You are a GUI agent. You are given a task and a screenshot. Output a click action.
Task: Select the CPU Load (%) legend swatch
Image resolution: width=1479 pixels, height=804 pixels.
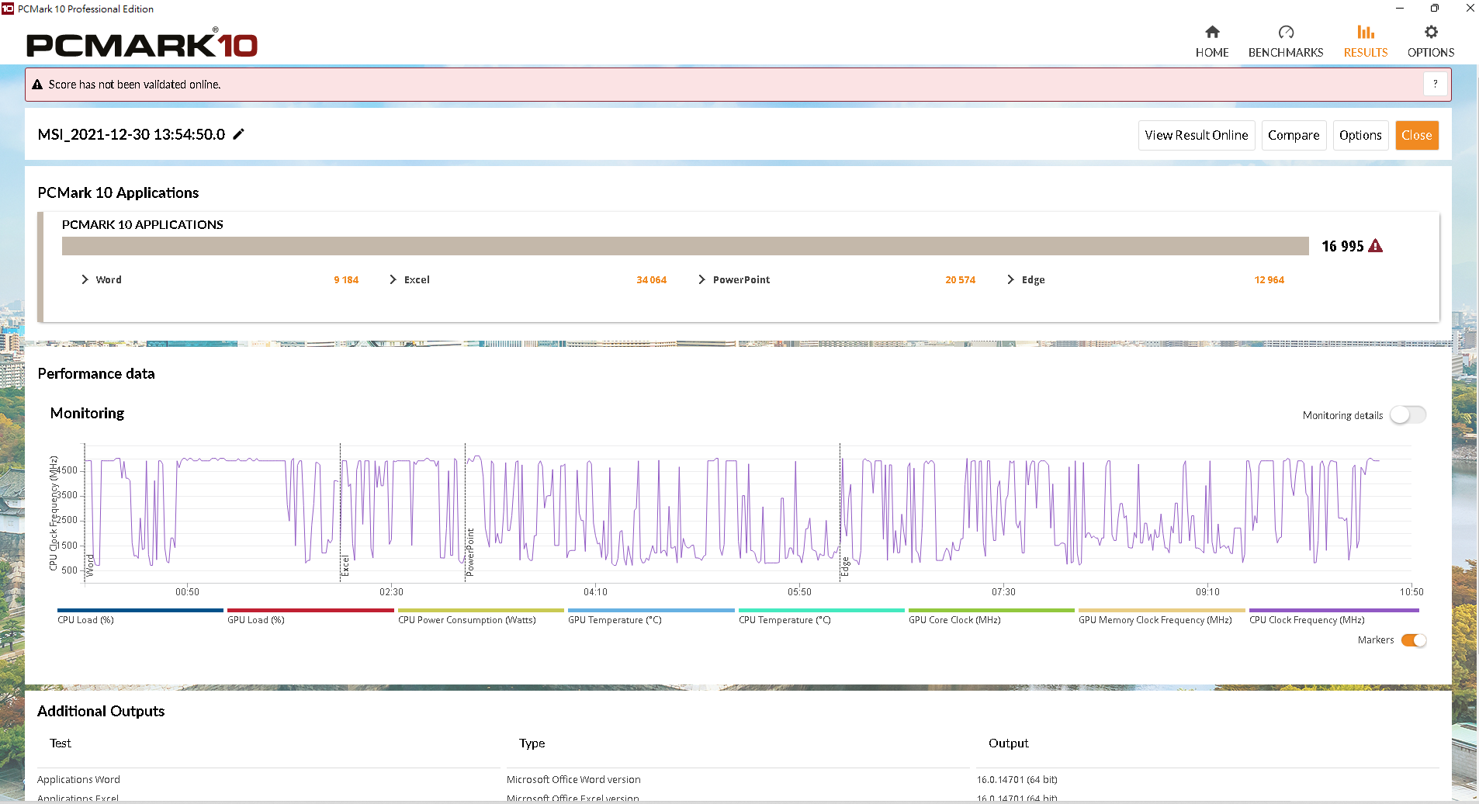(x=140, y=611)
